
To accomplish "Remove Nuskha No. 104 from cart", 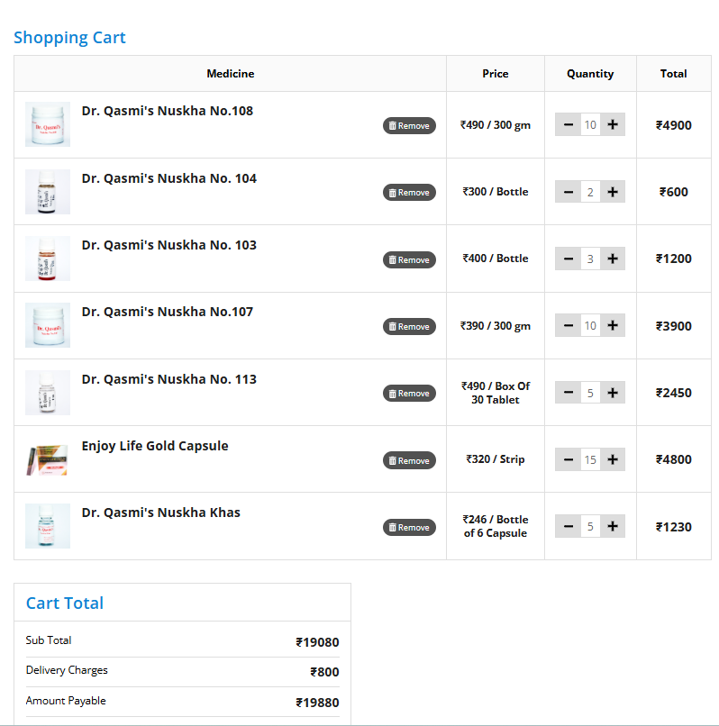I will [409, 192].
